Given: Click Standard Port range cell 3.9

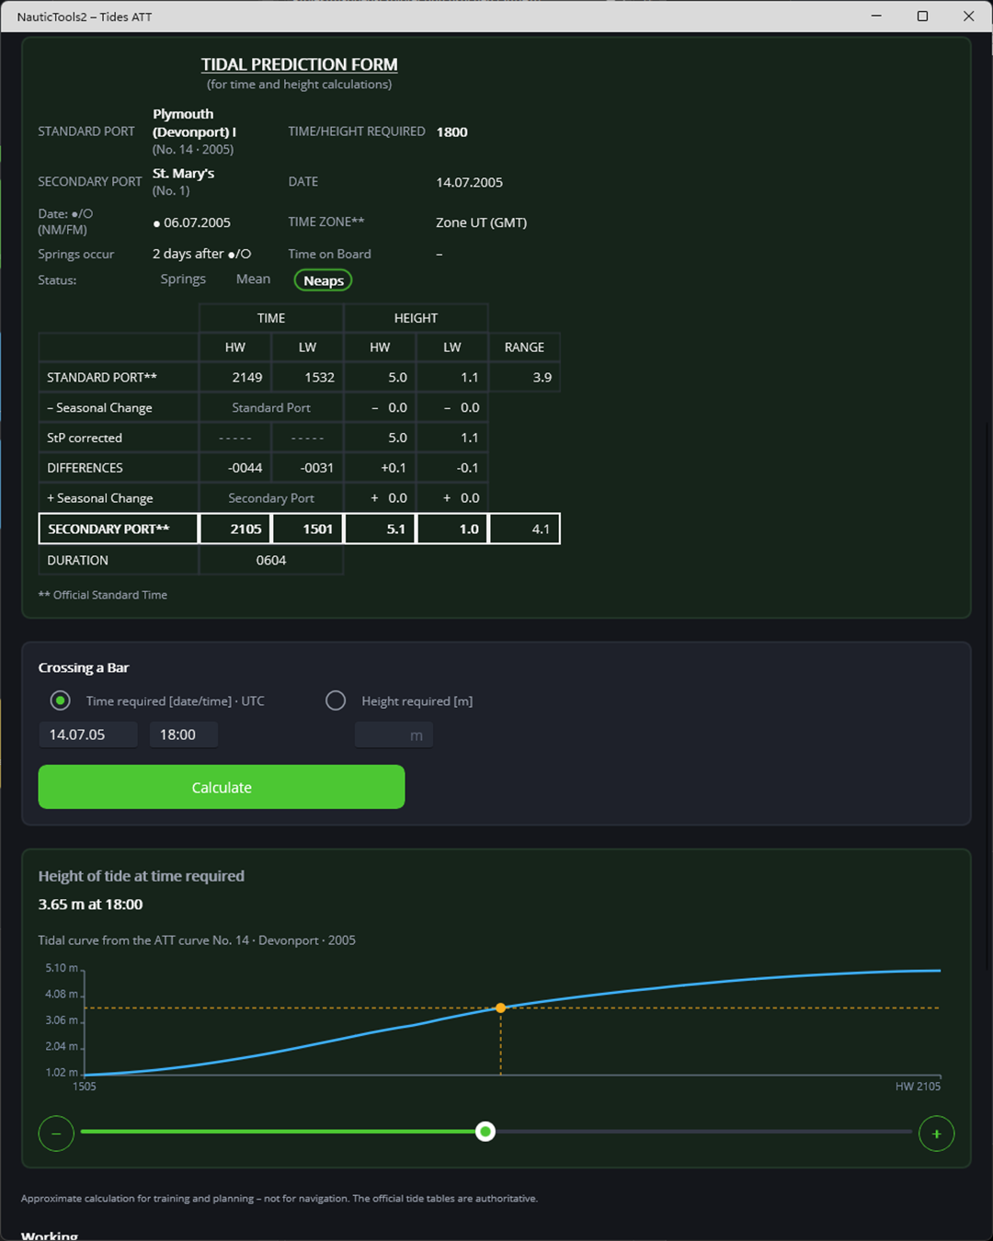Looking at the screenshot, I should [x=524, y=377].
